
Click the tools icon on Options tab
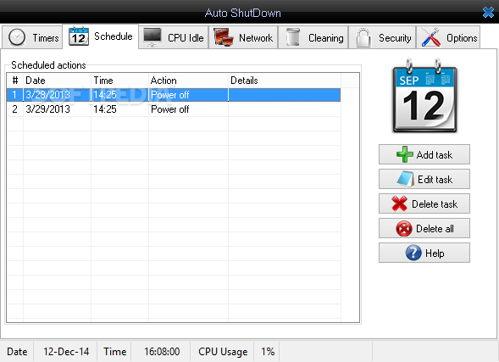pyautogui.click(x=431, y=37)
